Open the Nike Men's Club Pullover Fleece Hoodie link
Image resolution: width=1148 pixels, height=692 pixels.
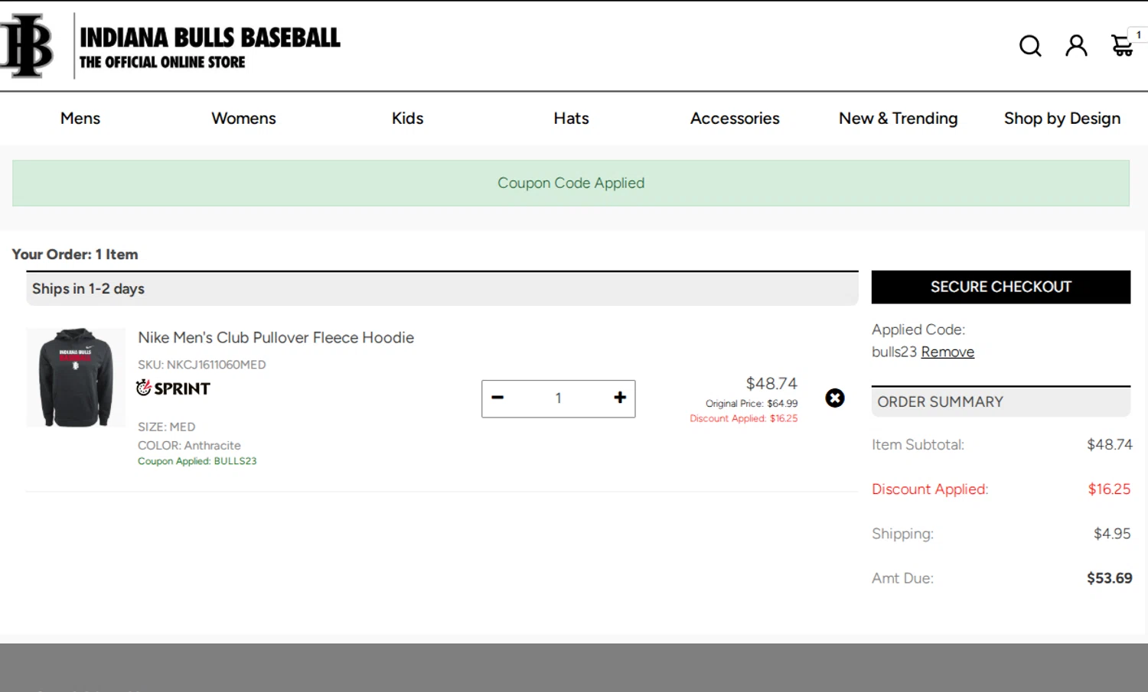click(276, 337)
